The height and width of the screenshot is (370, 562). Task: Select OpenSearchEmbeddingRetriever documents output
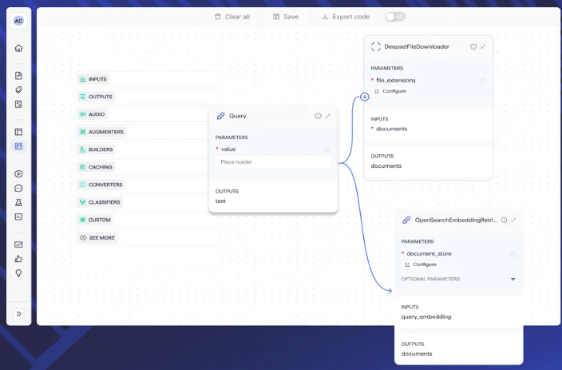[417, 353]
